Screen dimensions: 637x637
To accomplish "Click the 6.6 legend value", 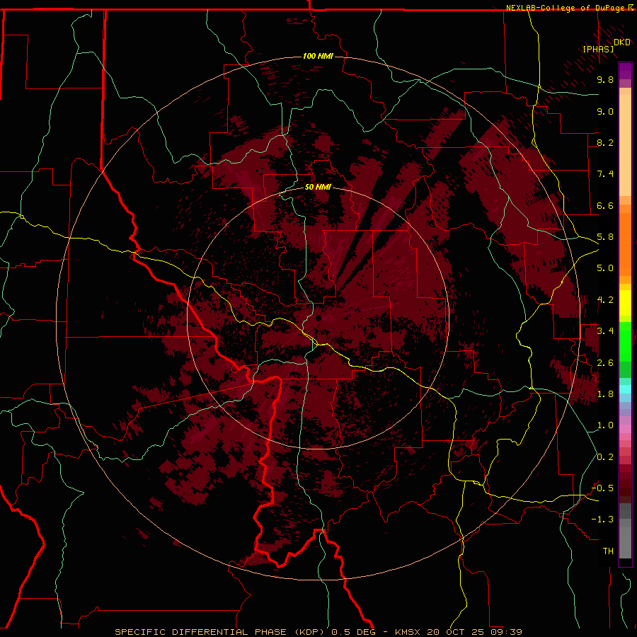I will click(x=605, y=205).
